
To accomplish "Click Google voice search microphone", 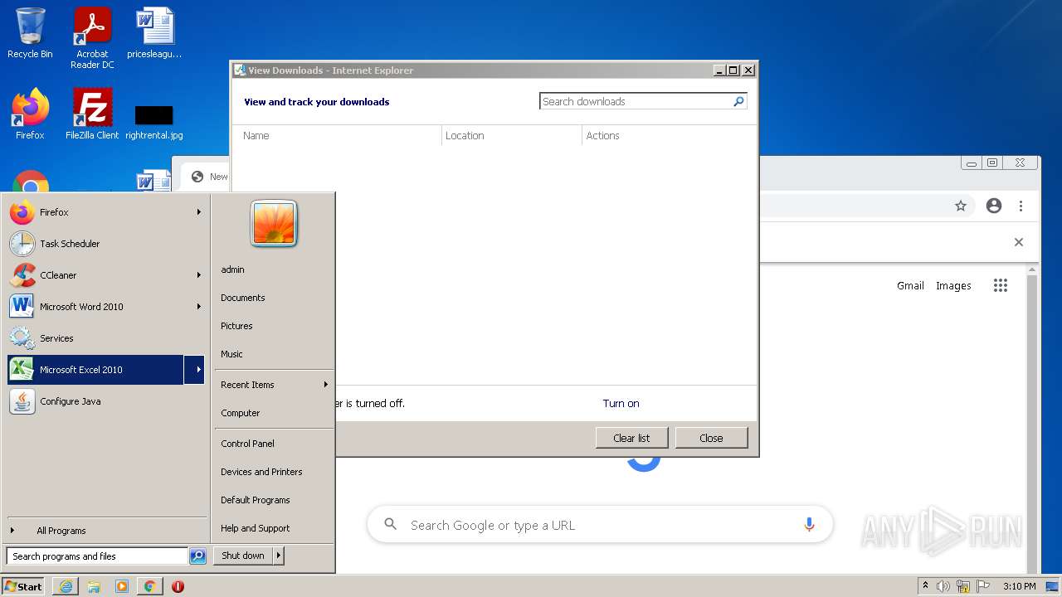I will [809, 525].
